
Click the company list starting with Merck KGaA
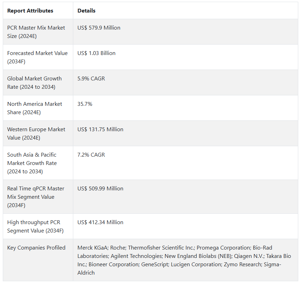pyautogui.click(x=184, y=260)
